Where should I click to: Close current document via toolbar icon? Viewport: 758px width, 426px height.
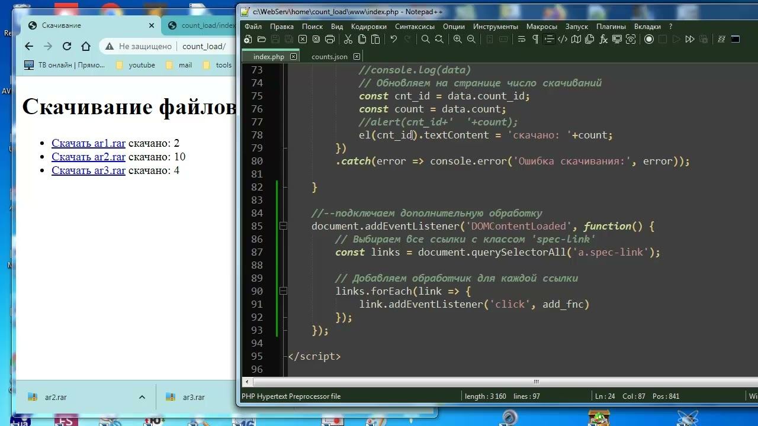(302, 39)
